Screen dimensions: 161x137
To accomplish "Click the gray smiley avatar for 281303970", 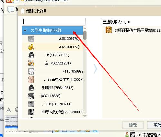I will click(x=31, y=39).
